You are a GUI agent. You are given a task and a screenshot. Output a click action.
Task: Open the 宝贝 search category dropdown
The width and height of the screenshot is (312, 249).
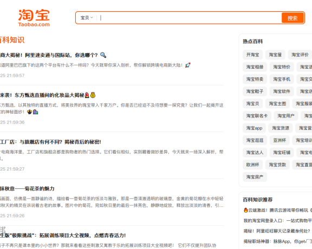coord(87,18)
